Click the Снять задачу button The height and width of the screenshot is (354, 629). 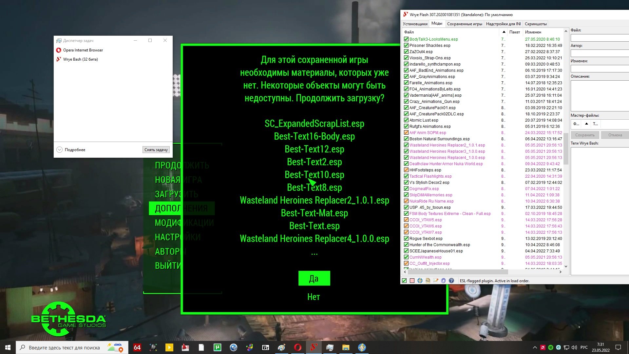pos(156,150)
